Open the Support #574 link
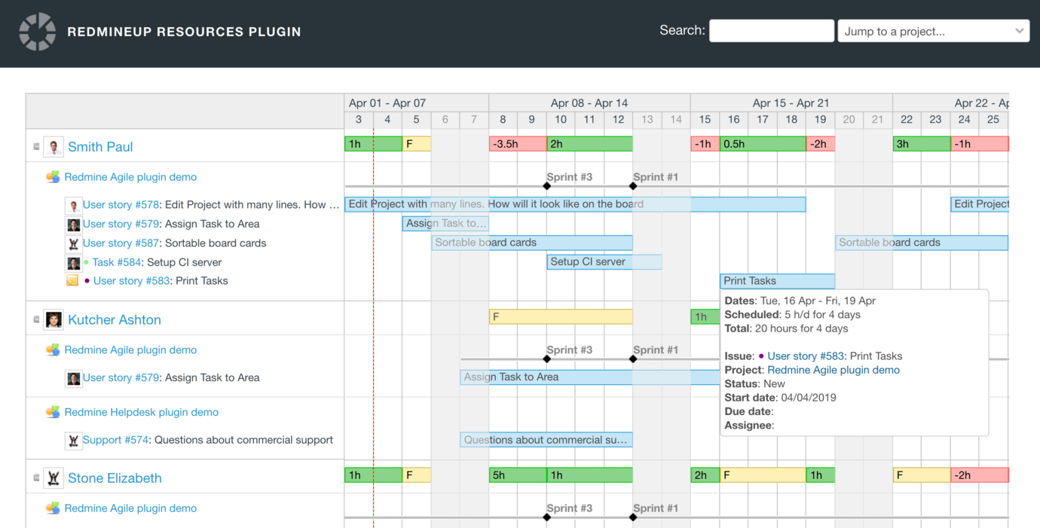 (115, 440)
